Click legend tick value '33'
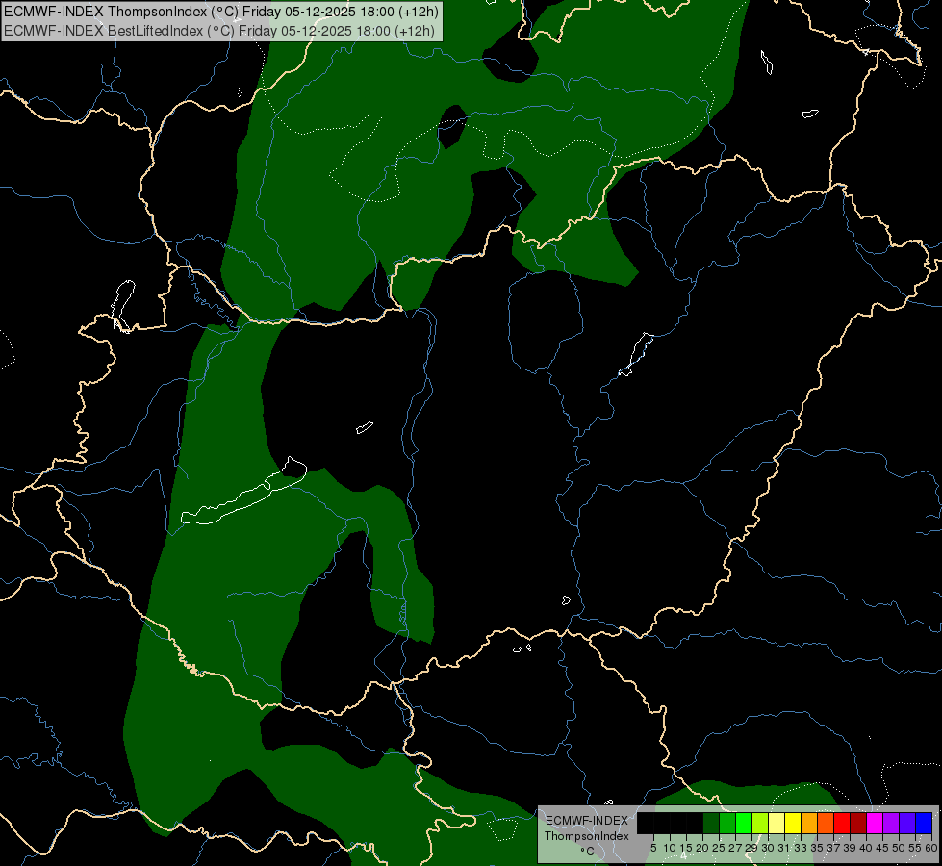The image size is (942, 866). [801, 848]
